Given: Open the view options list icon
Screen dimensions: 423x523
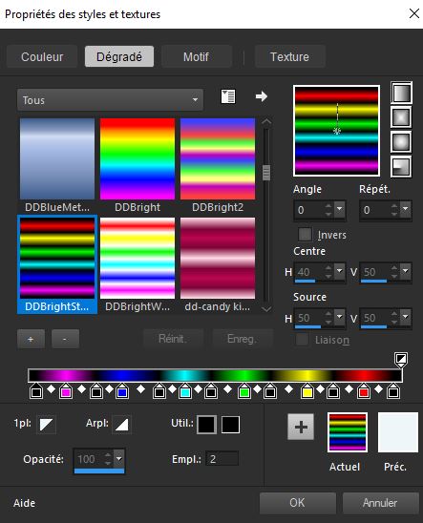Looking at the screenshot, I should [228, 96].
